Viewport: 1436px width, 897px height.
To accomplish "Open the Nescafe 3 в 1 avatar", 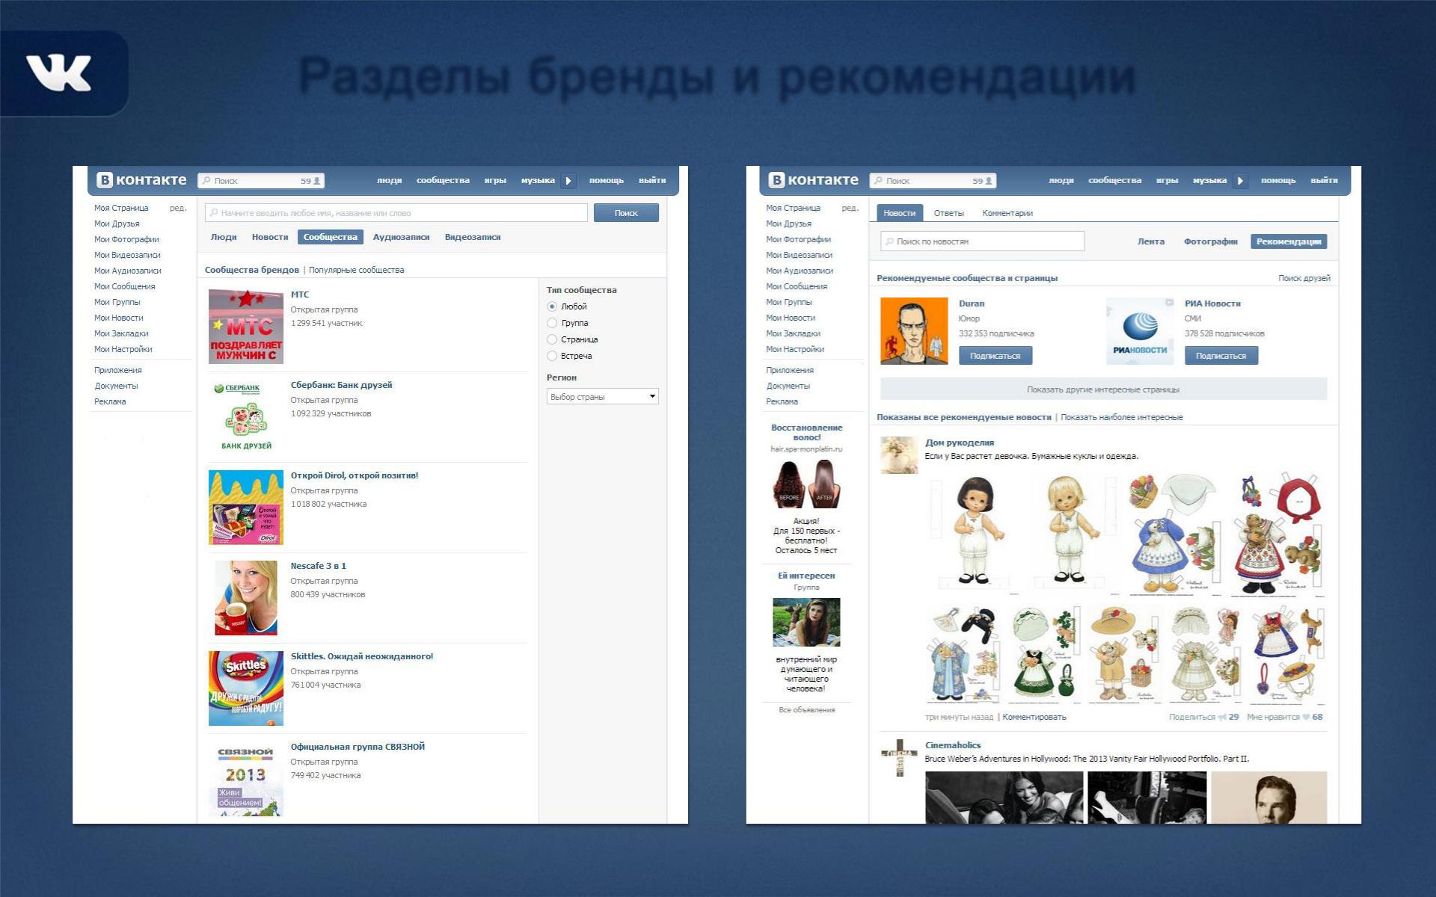I will (246, 598).
